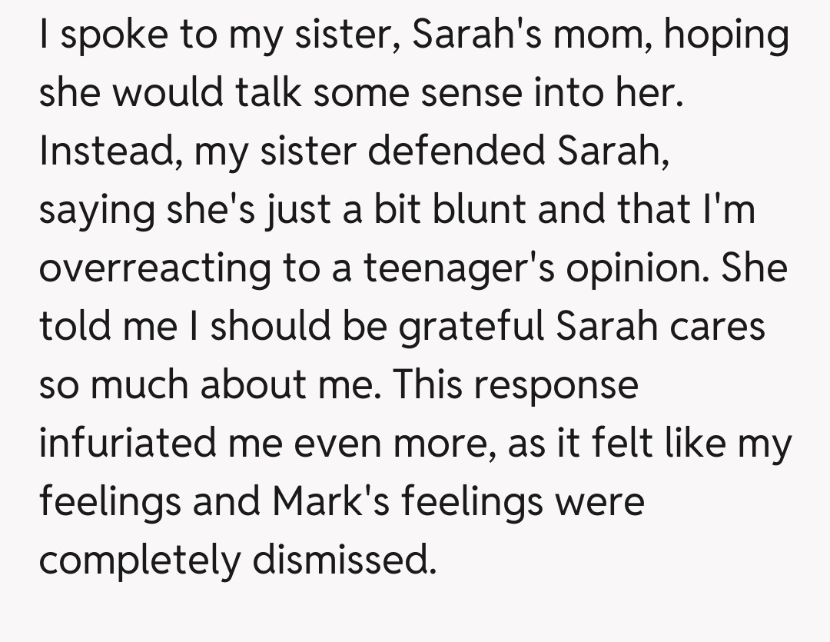Viewport: 830px width, 642px height.
Task: Select the word "sense" in the text
Action: click(416, 95)
